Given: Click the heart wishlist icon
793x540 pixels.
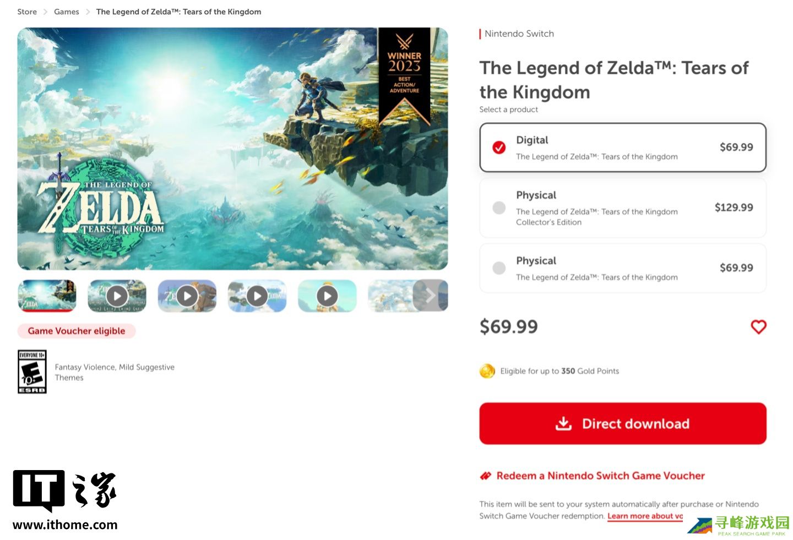Looking at the screenshot, I should coord(758,327).
